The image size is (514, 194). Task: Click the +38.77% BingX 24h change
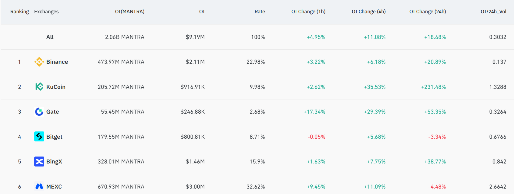(x=435, y=162)
